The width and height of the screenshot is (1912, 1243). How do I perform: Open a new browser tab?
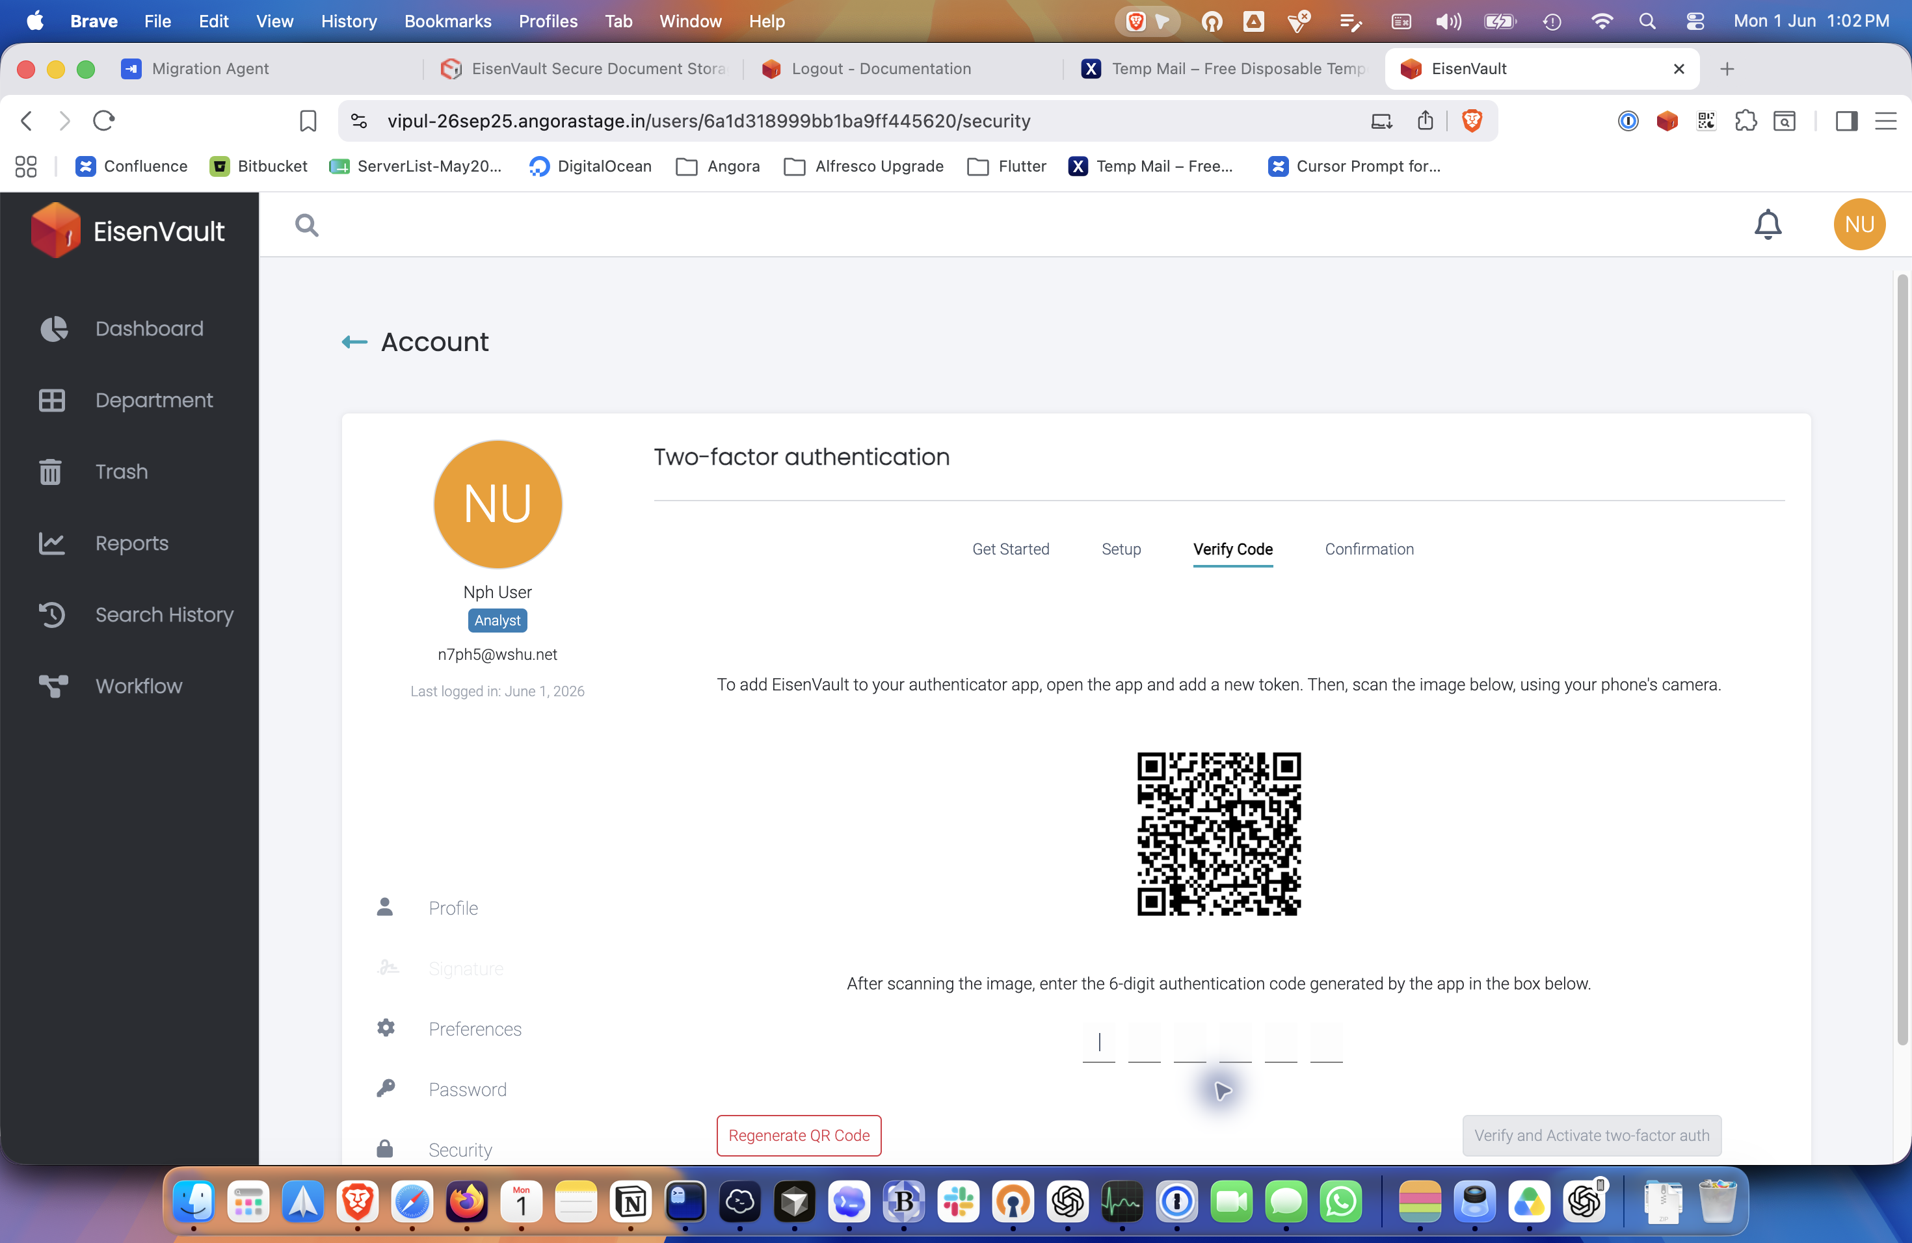click(x=1727, y=69)
